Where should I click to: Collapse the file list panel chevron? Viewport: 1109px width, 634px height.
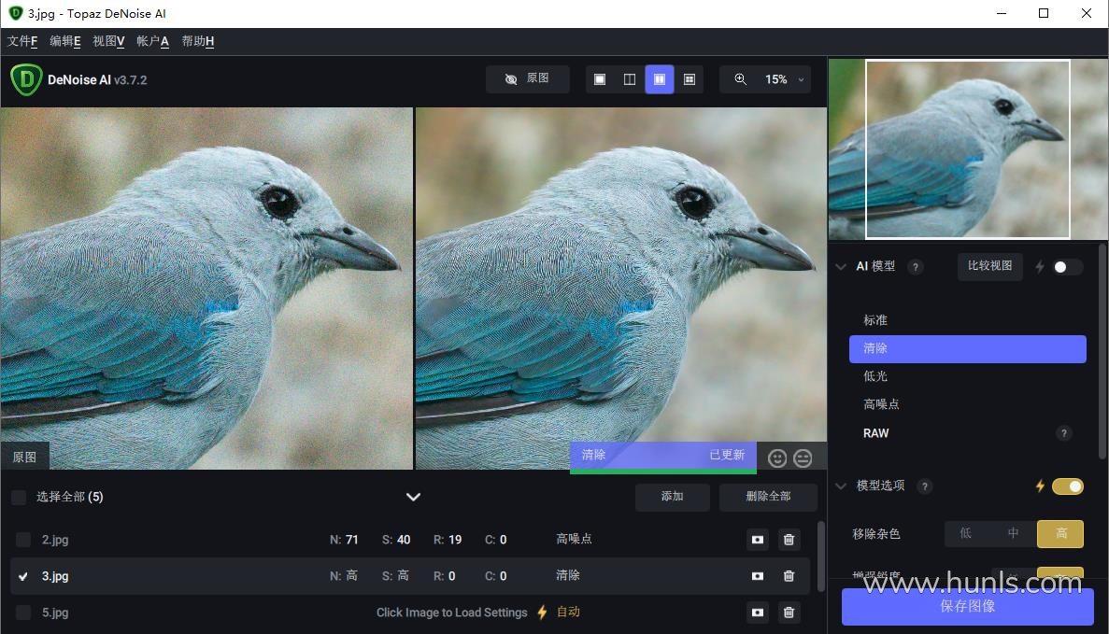coord(413,497)
